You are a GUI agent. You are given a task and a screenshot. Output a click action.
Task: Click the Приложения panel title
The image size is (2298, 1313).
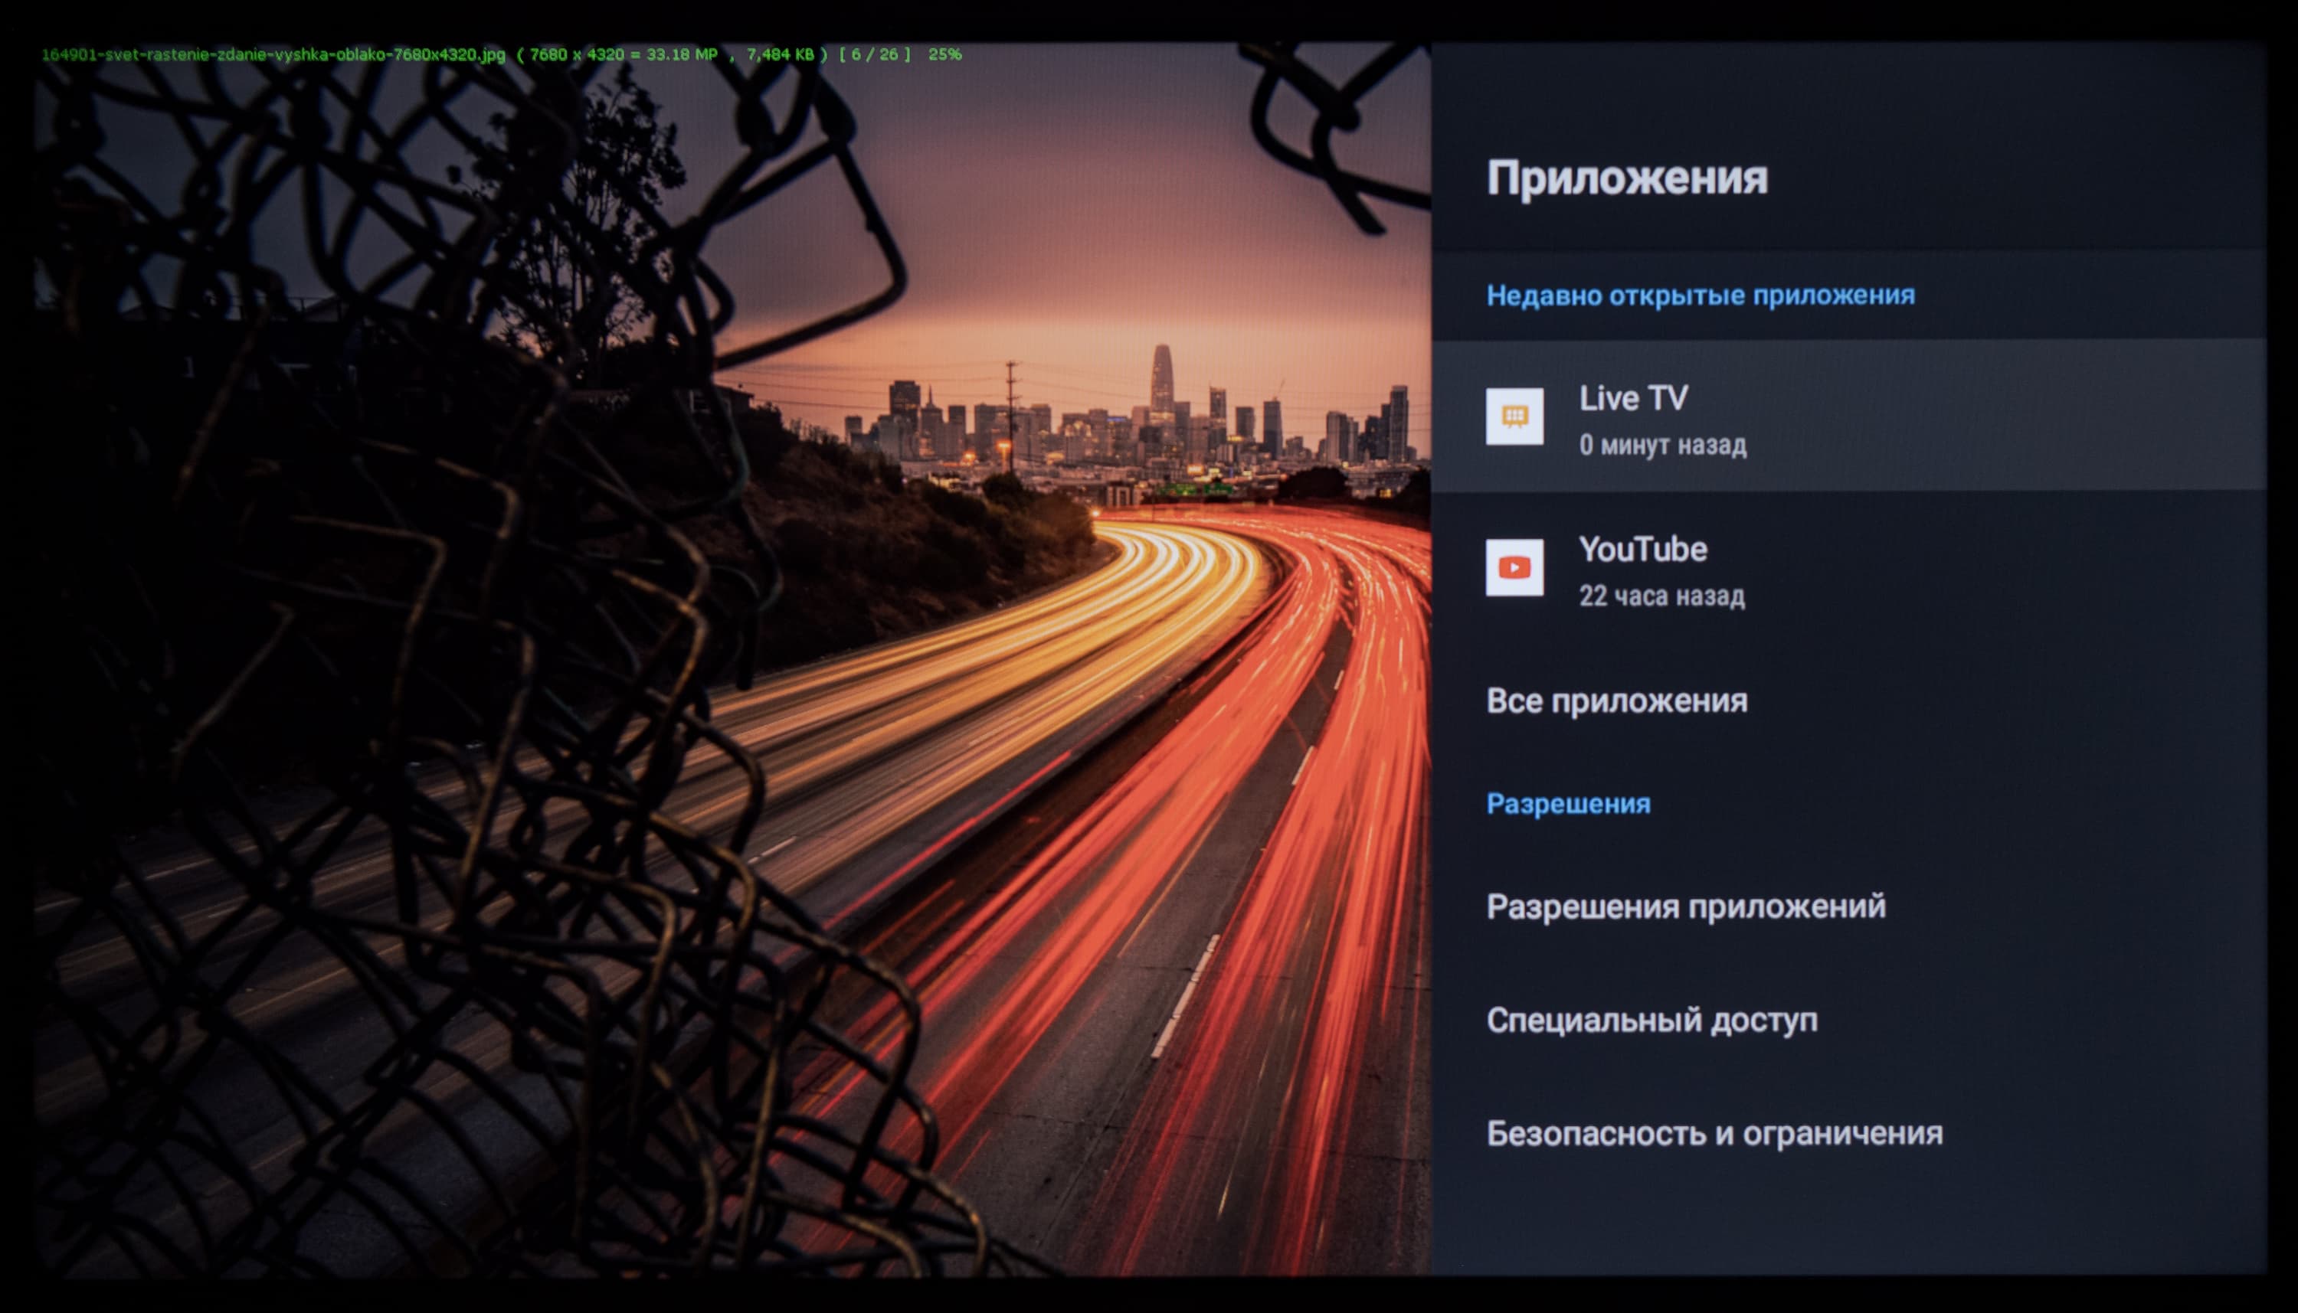click(1627, 178)
